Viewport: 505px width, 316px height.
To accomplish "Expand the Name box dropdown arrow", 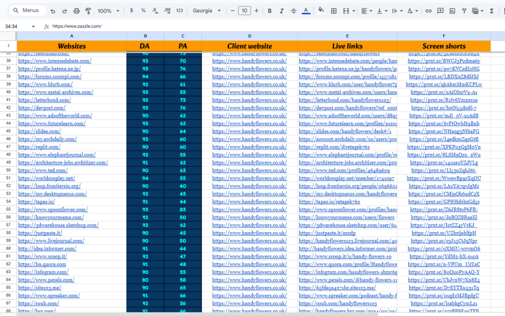I will tap(33, 27).
